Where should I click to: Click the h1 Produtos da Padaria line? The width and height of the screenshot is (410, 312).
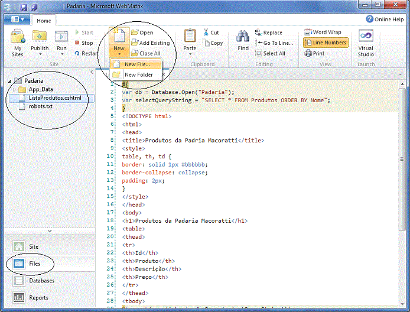pos(184,221)
